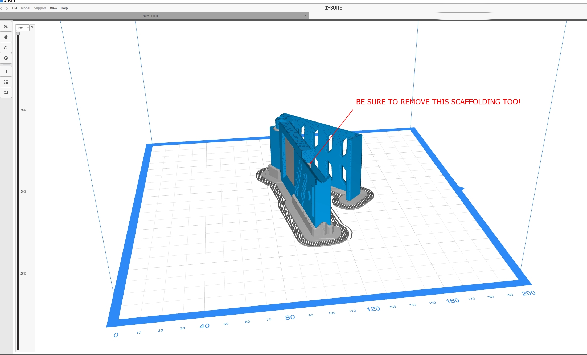The image size is (587, 355).
Task: Go forward with the right arrow
Action: (7, 8)
